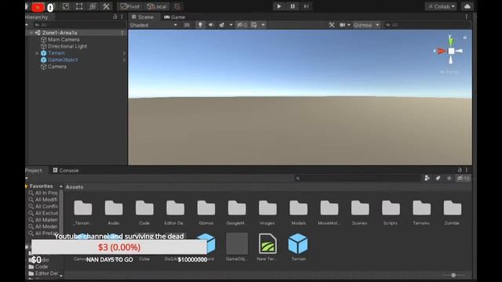This screenshot has height=282, width=502.
Task: Open the favorites star icon in Project
Action: click(449, 179)
